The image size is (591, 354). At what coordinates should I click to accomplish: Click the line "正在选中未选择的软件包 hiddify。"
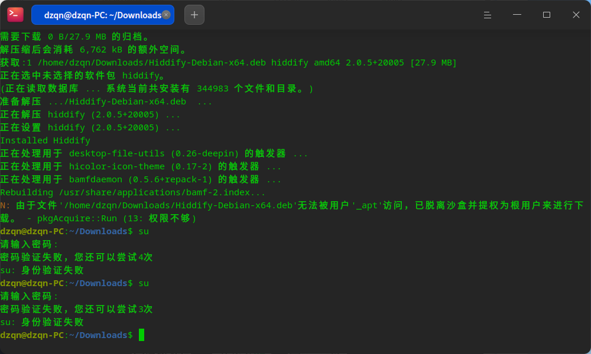83,76
